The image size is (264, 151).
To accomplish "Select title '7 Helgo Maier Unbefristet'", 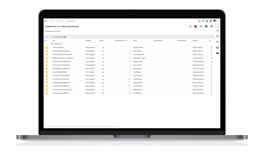I will pyautogui.click(x=61, y=68).
